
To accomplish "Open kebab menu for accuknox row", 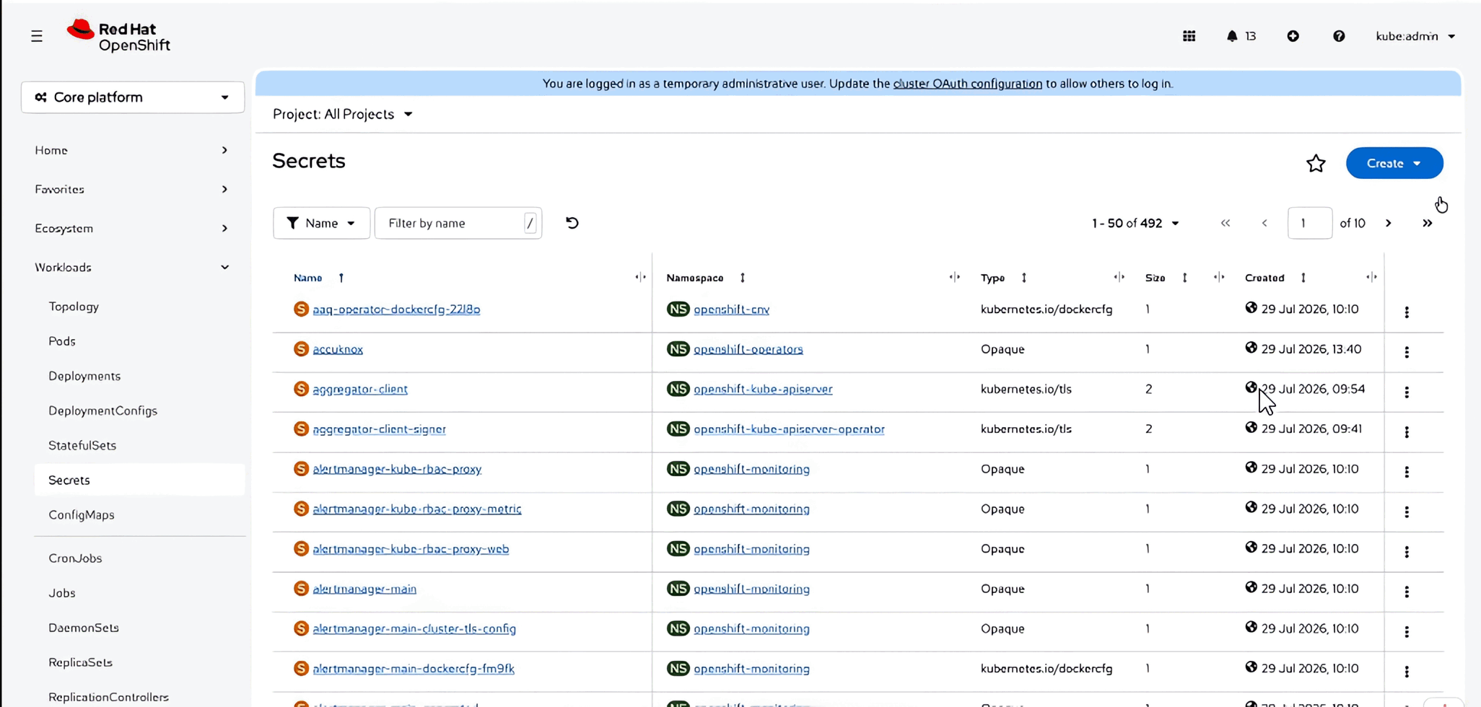I will (1407, 352).
